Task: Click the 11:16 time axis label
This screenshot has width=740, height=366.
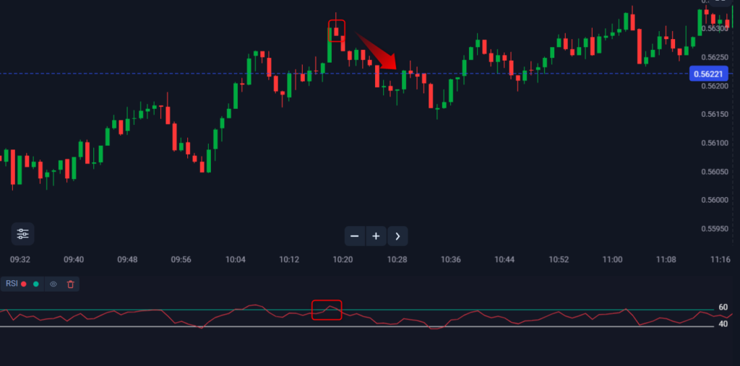Action: click(x=720, y=259)
